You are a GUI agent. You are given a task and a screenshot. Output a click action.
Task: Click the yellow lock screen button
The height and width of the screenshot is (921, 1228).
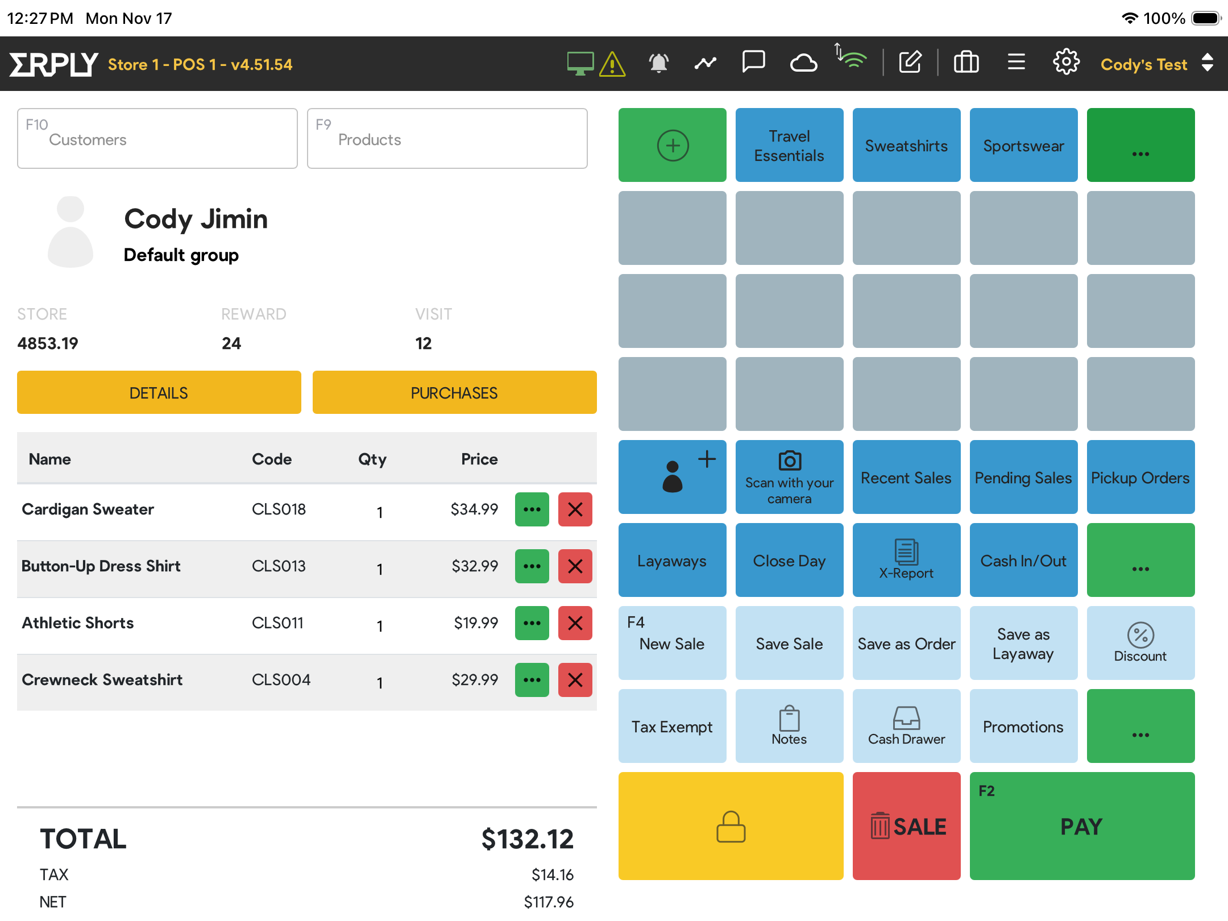point(731,825)
